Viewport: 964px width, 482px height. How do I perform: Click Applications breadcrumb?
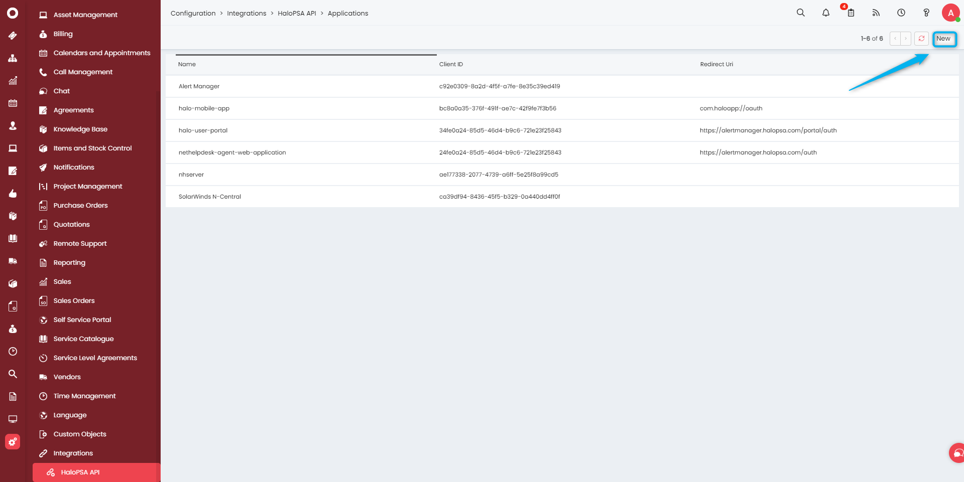tap(348, 14)
